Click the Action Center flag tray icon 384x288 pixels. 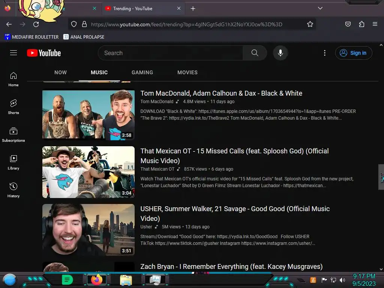click(x=324, y=280)
